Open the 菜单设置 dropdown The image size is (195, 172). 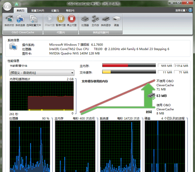[181, 10]
